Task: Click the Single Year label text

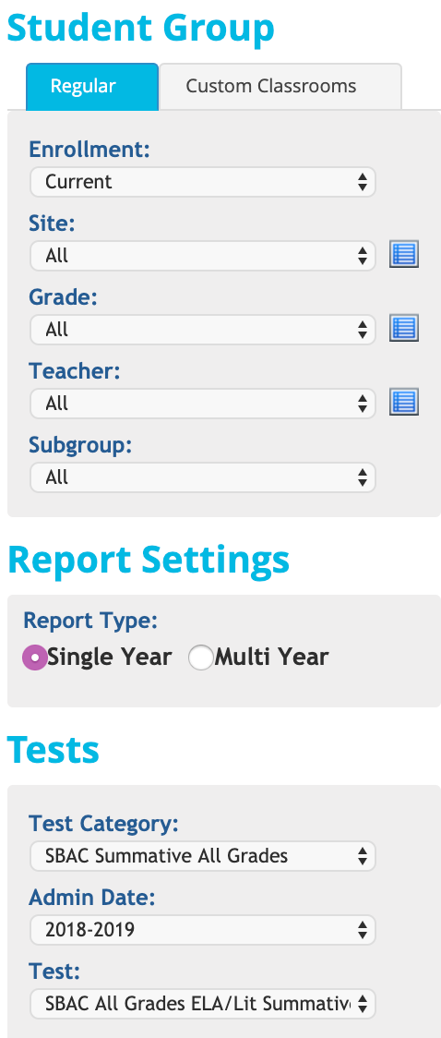Action: (110, 658)
